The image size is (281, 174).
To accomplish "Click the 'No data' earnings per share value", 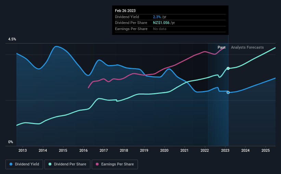I will click(x=159, y=29).
